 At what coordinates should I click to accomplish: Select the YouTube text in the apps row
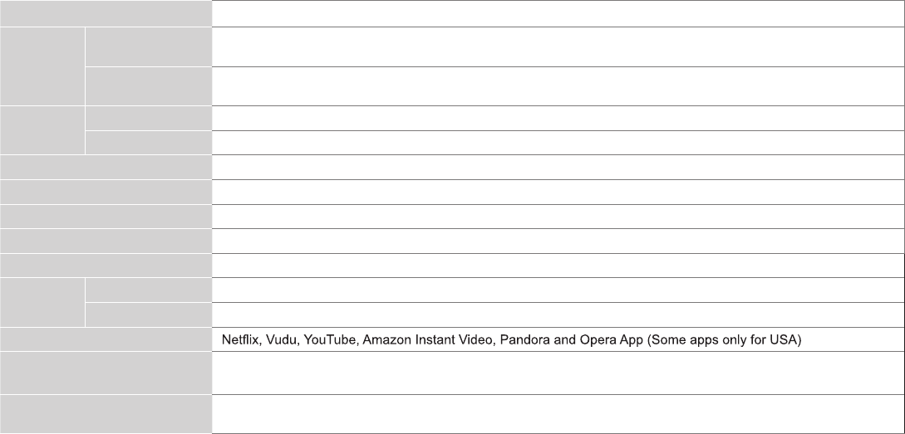point(330,340)
